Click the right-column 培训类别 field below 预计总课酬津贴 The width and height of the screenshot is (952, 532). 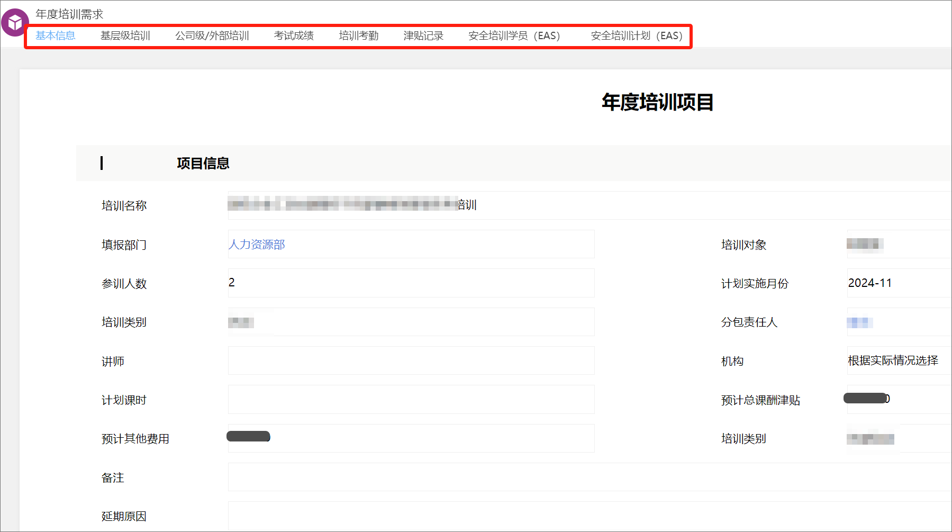[899, 438]
